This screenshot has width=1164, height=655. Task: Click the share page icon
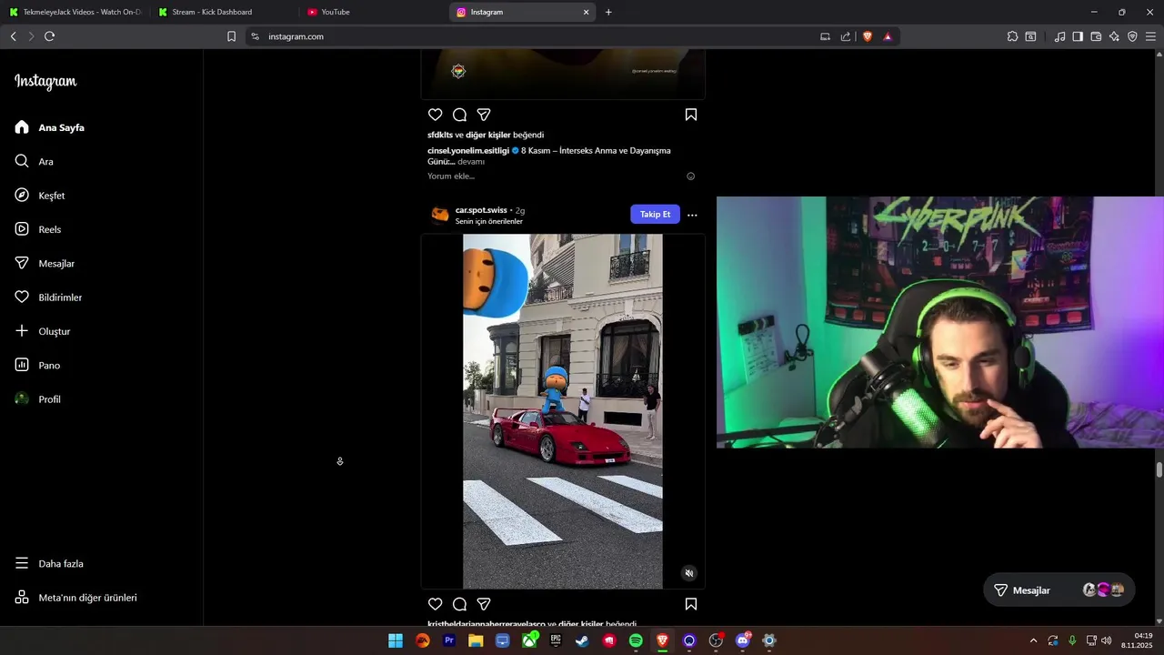(x=846, y=36)
